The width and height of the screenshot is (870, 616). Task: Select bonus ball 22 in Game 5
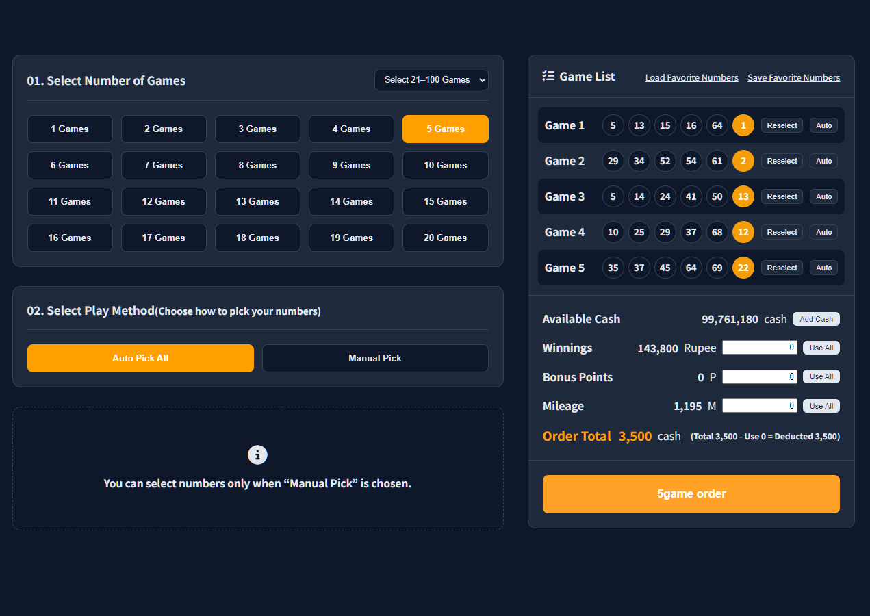[743, 268]
